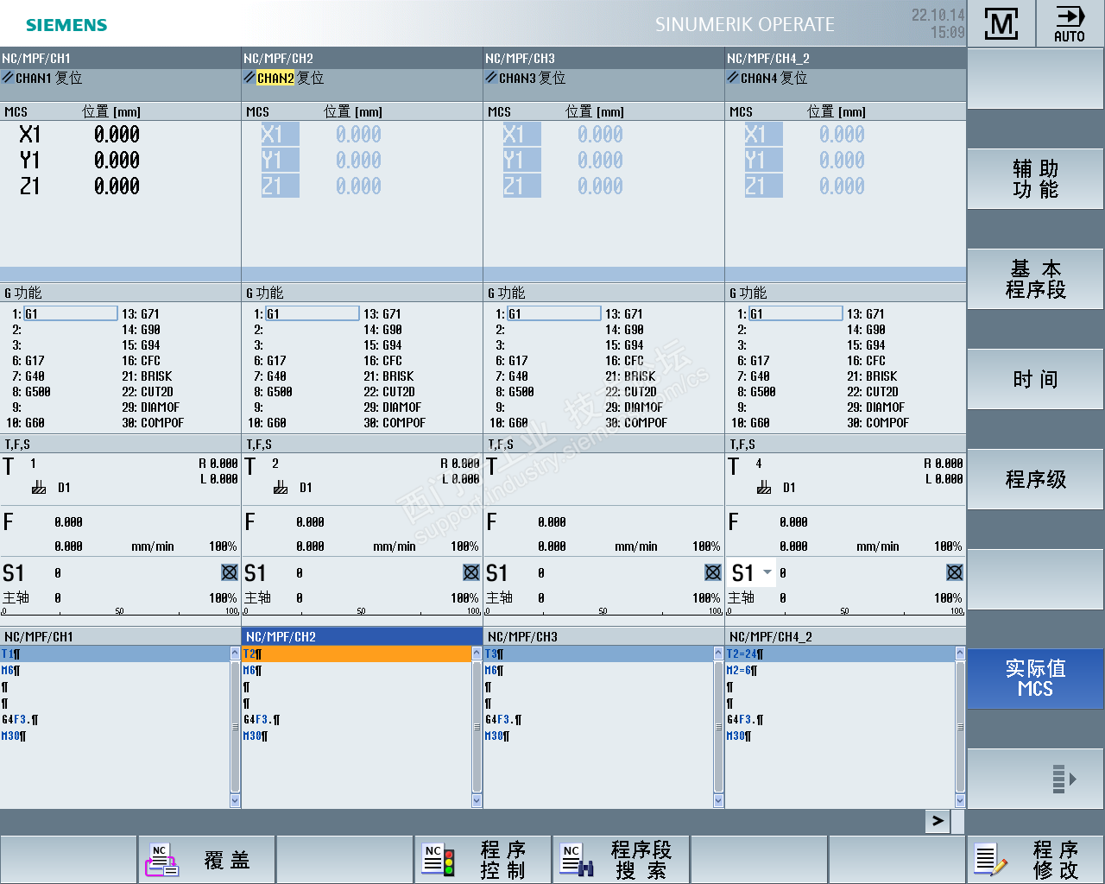Open 程序段搜索 block search softkey
Screen dimensions: 1105x884
(621, 860)
